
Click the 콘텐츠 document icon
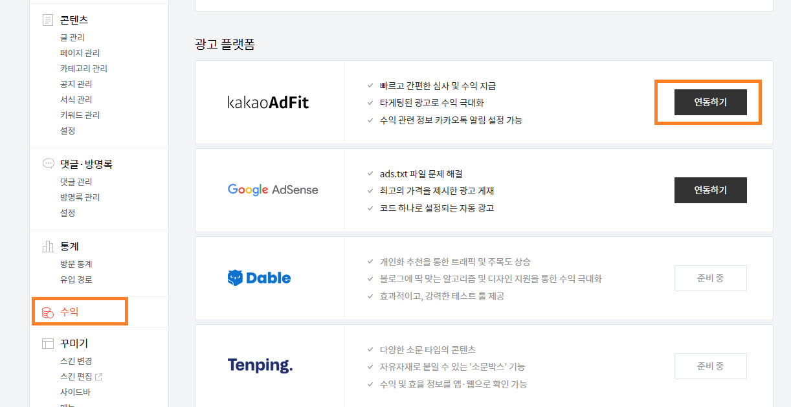[x=48, y=20]
